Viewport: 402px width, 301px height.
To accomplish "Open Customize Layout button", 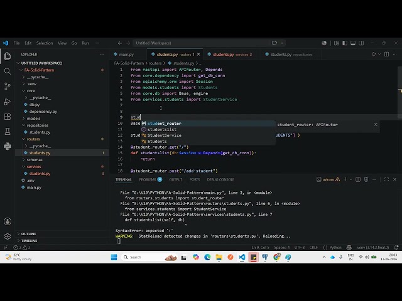I will [337, 43].
